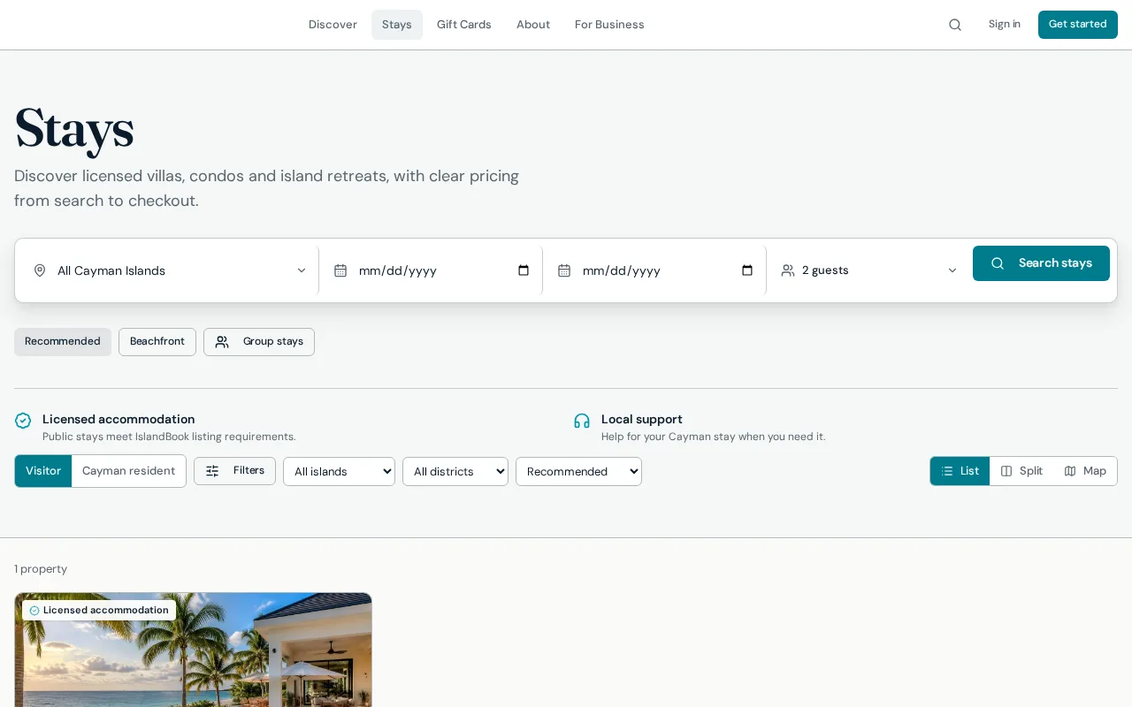Screen dimensions: 1132x707
Task: Open the All Cayman Islands location dropdown
Action: coord(171,270)
